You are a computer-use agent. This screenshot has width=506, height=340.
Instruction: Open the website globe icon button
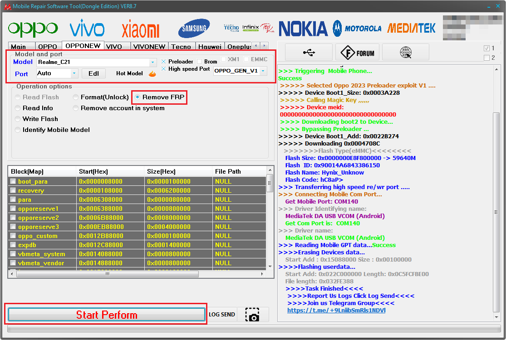coord(406,52)
